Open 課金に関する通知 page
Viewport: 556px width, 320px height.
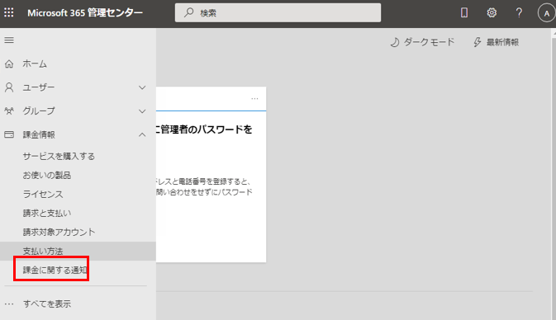click(55, 270)
